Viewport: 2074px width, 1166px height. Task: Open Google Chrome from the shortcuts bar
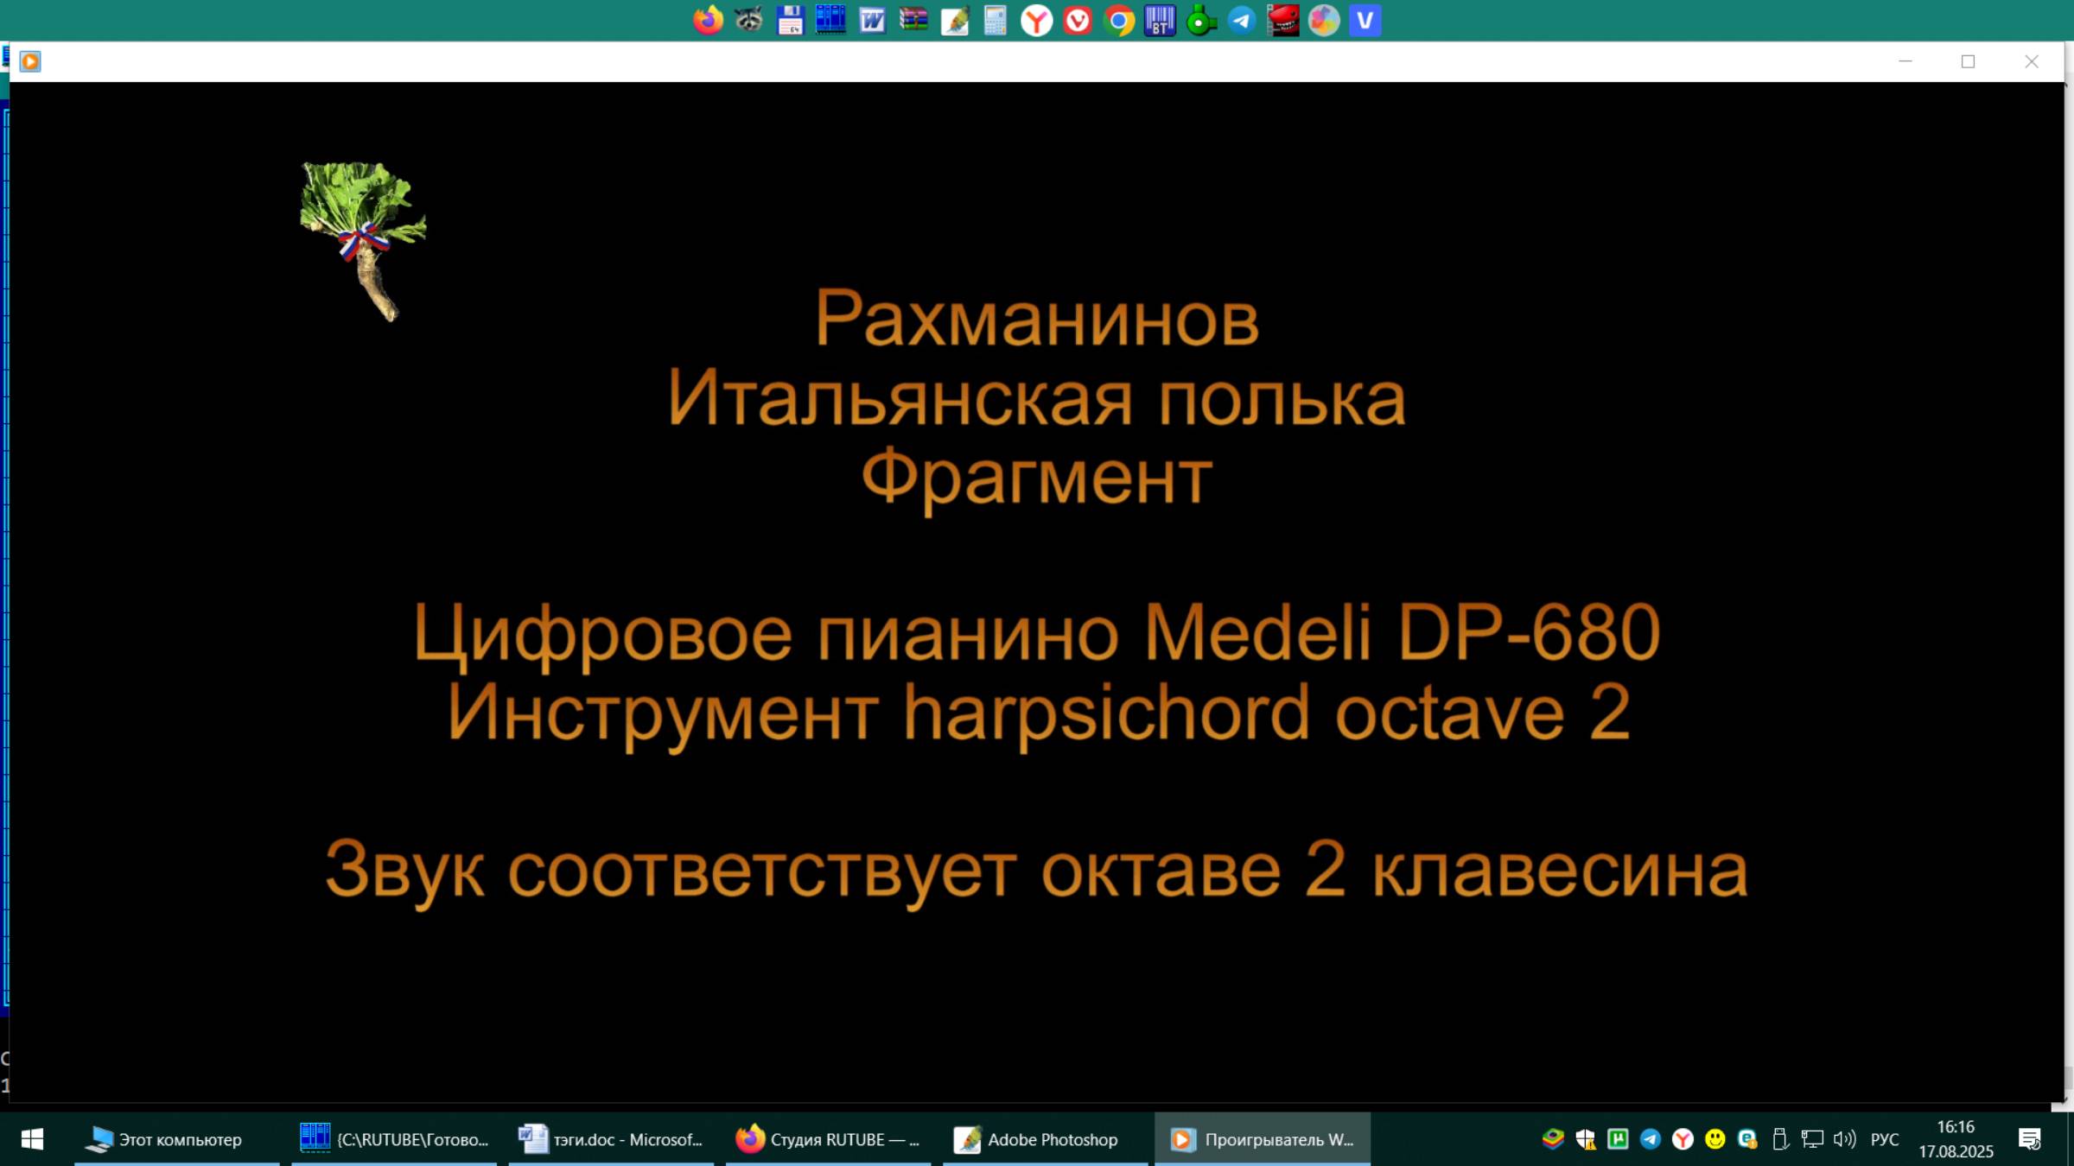point(1118,21)
